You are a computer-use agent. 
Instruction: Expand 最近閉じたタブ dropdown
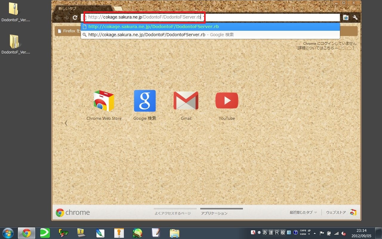(303, 212)
